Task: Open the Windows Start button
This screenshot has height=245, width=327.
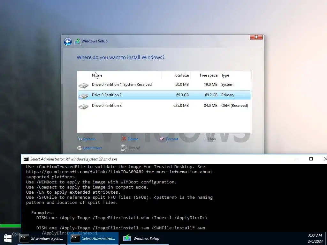Action: 8,239
